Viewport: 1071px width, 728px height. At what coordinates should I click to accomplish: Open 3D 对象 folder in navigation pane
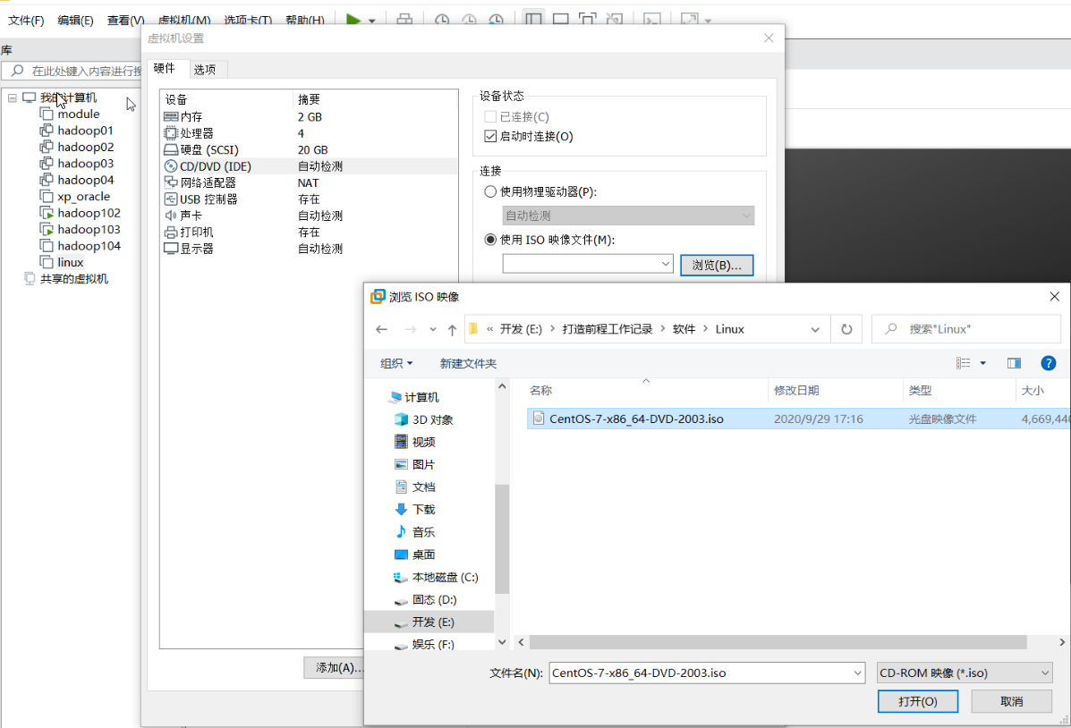tap(431, 420)
